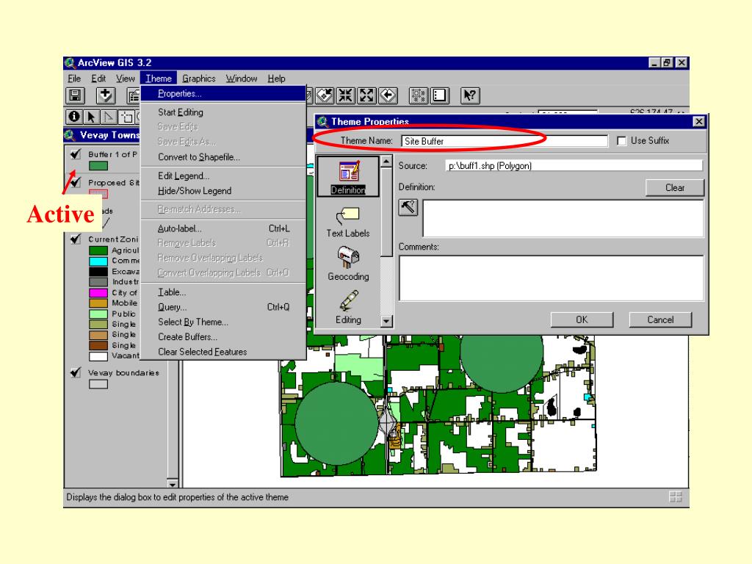Toggle Current Zoning theme checkbox

pyautogui.click(x=76, y=239)
